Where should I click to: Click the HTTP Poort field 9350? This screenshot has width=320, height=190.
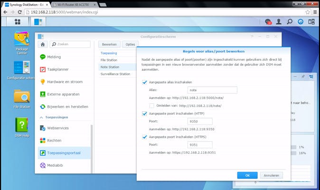point(200,121)
